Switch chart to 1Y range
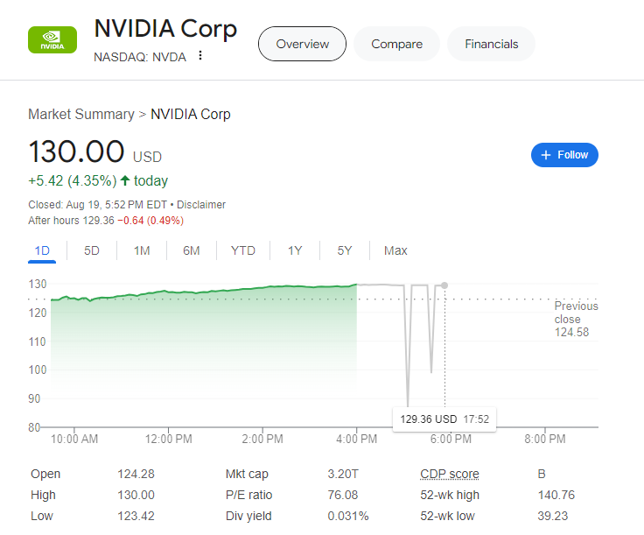 [x=295, y=250]
